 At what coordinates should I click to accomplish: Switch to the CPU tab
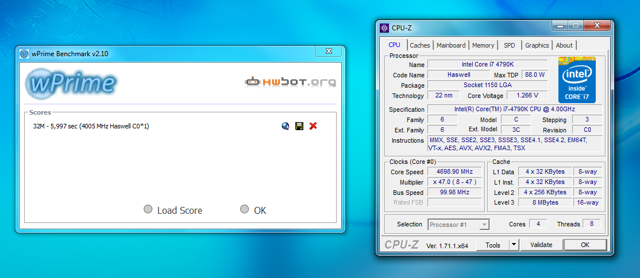coord(394,45)
